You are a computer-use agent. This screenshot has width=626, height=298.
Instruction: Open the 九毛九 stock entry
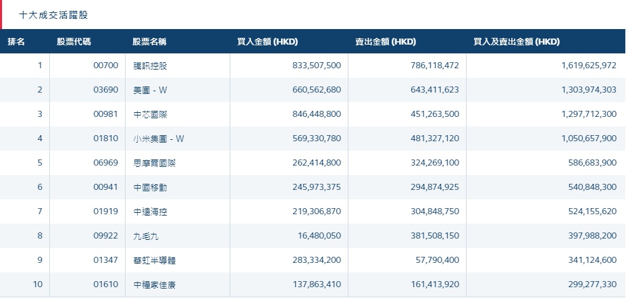147,236
